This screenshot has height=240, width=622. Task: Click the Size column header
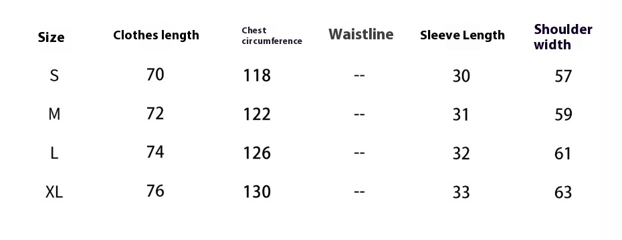point(51,37)
